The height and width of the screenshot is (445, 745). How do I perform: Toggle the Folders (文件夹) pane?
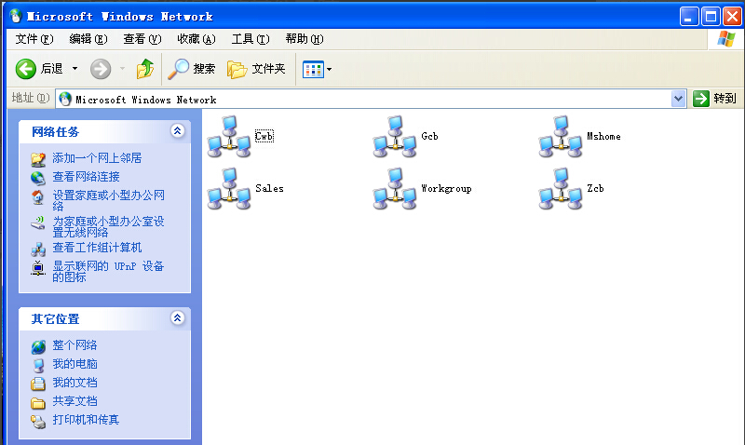[256, 69]
